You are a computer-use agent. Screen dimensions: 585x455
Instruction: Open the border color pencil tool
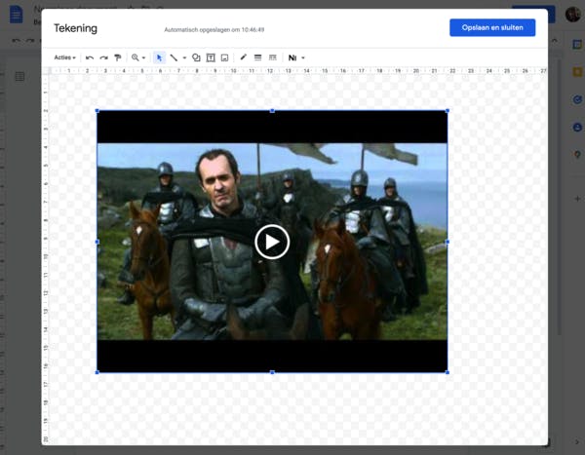tap(244, 58)
